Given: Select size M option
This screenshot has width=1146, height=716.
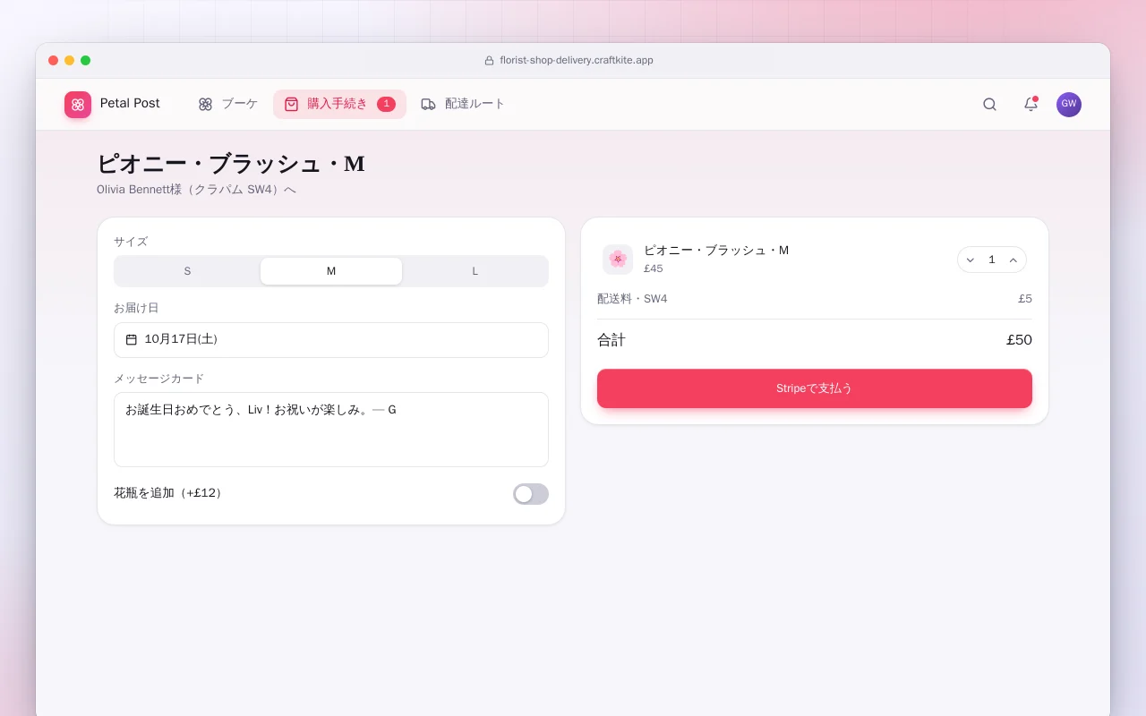Looking at the screenshot, I should [331, 271].
